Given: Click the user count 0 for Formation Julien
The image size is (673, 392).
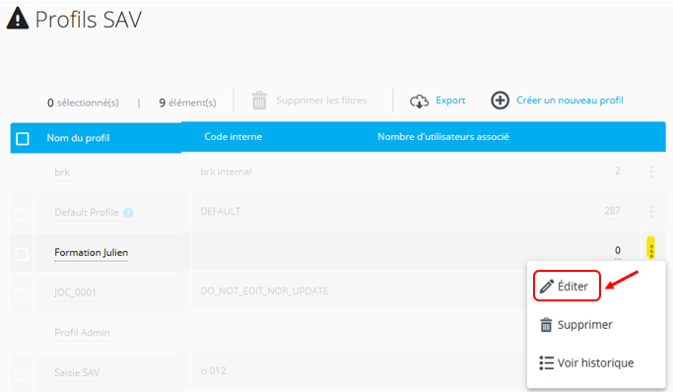Looking at the screenshot, I should [617, 250].
